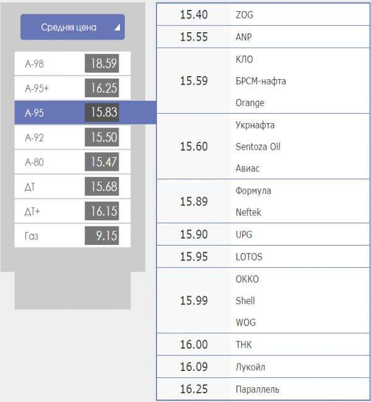Select the WOG station entry
The height and width of the screenshot is (402, 371).
pos(245,322)
